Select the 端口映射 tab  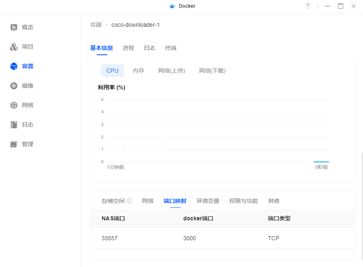tap(175, 201)
